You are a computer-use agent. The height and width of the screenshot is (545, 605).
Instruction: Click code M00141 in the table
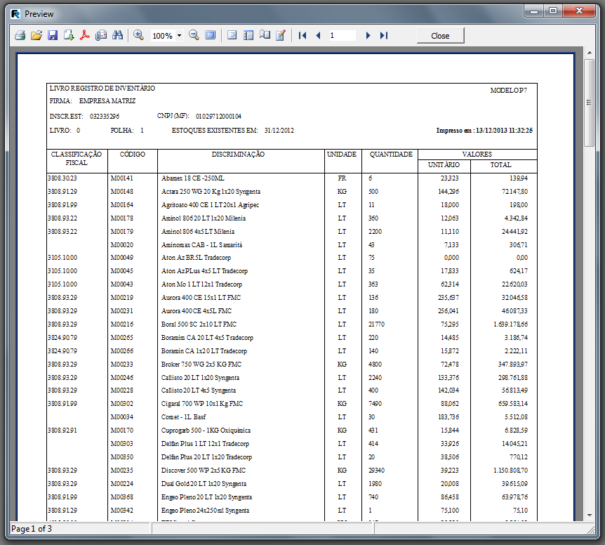point(121,178)
